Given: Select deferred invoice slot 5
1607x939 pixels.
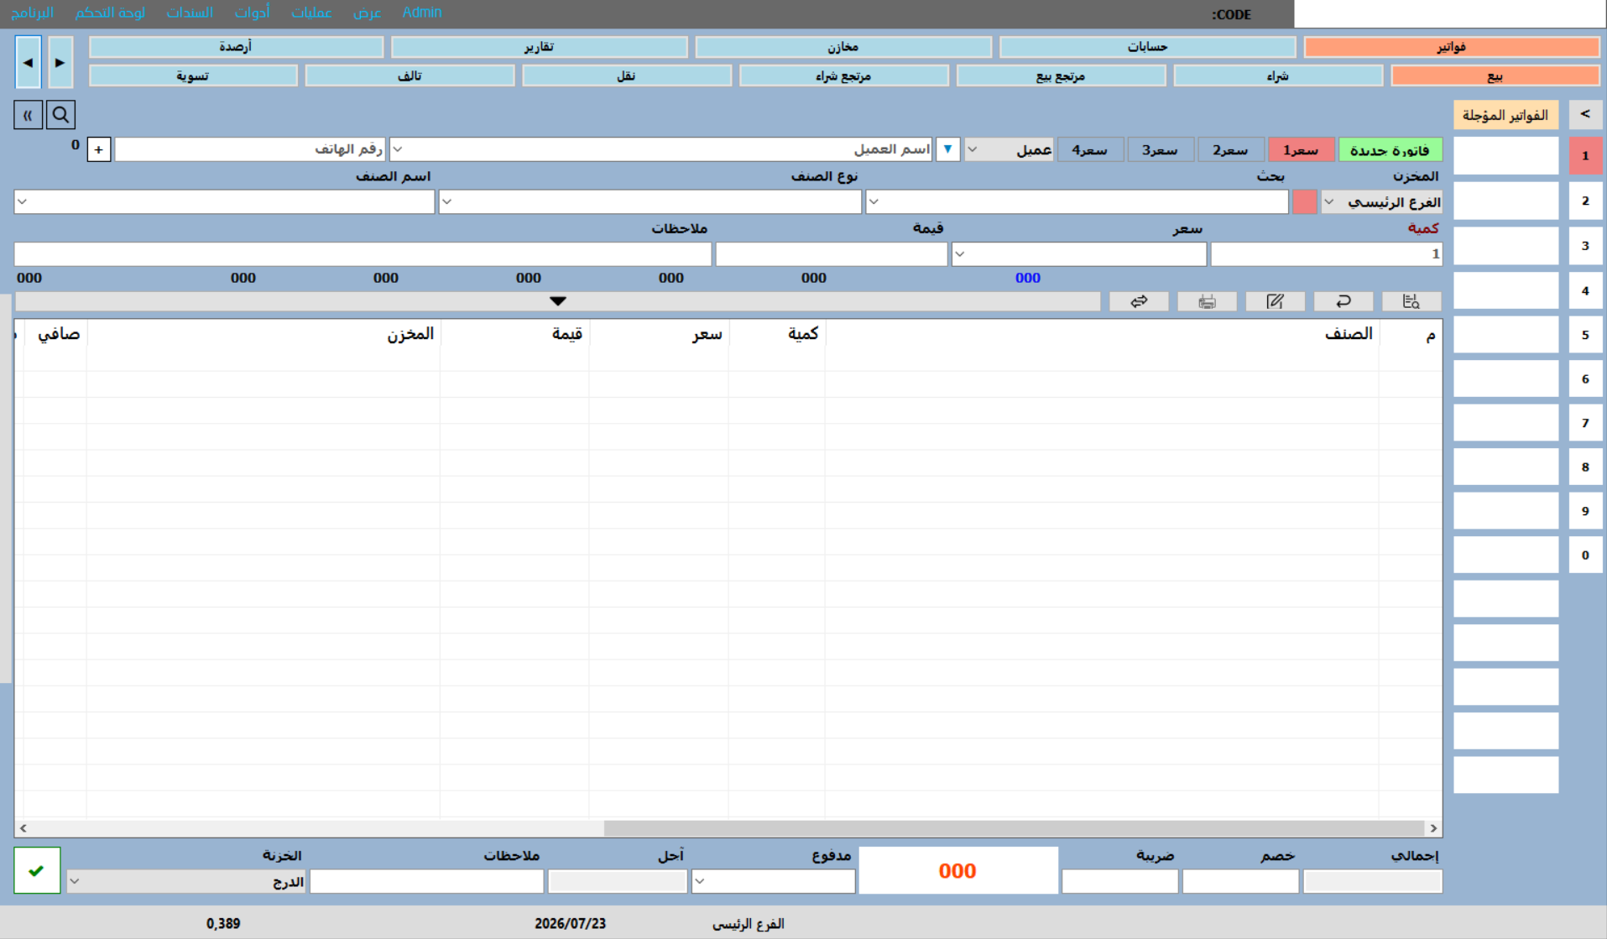Looking at the screenshot, I should tap(1585, 335).
